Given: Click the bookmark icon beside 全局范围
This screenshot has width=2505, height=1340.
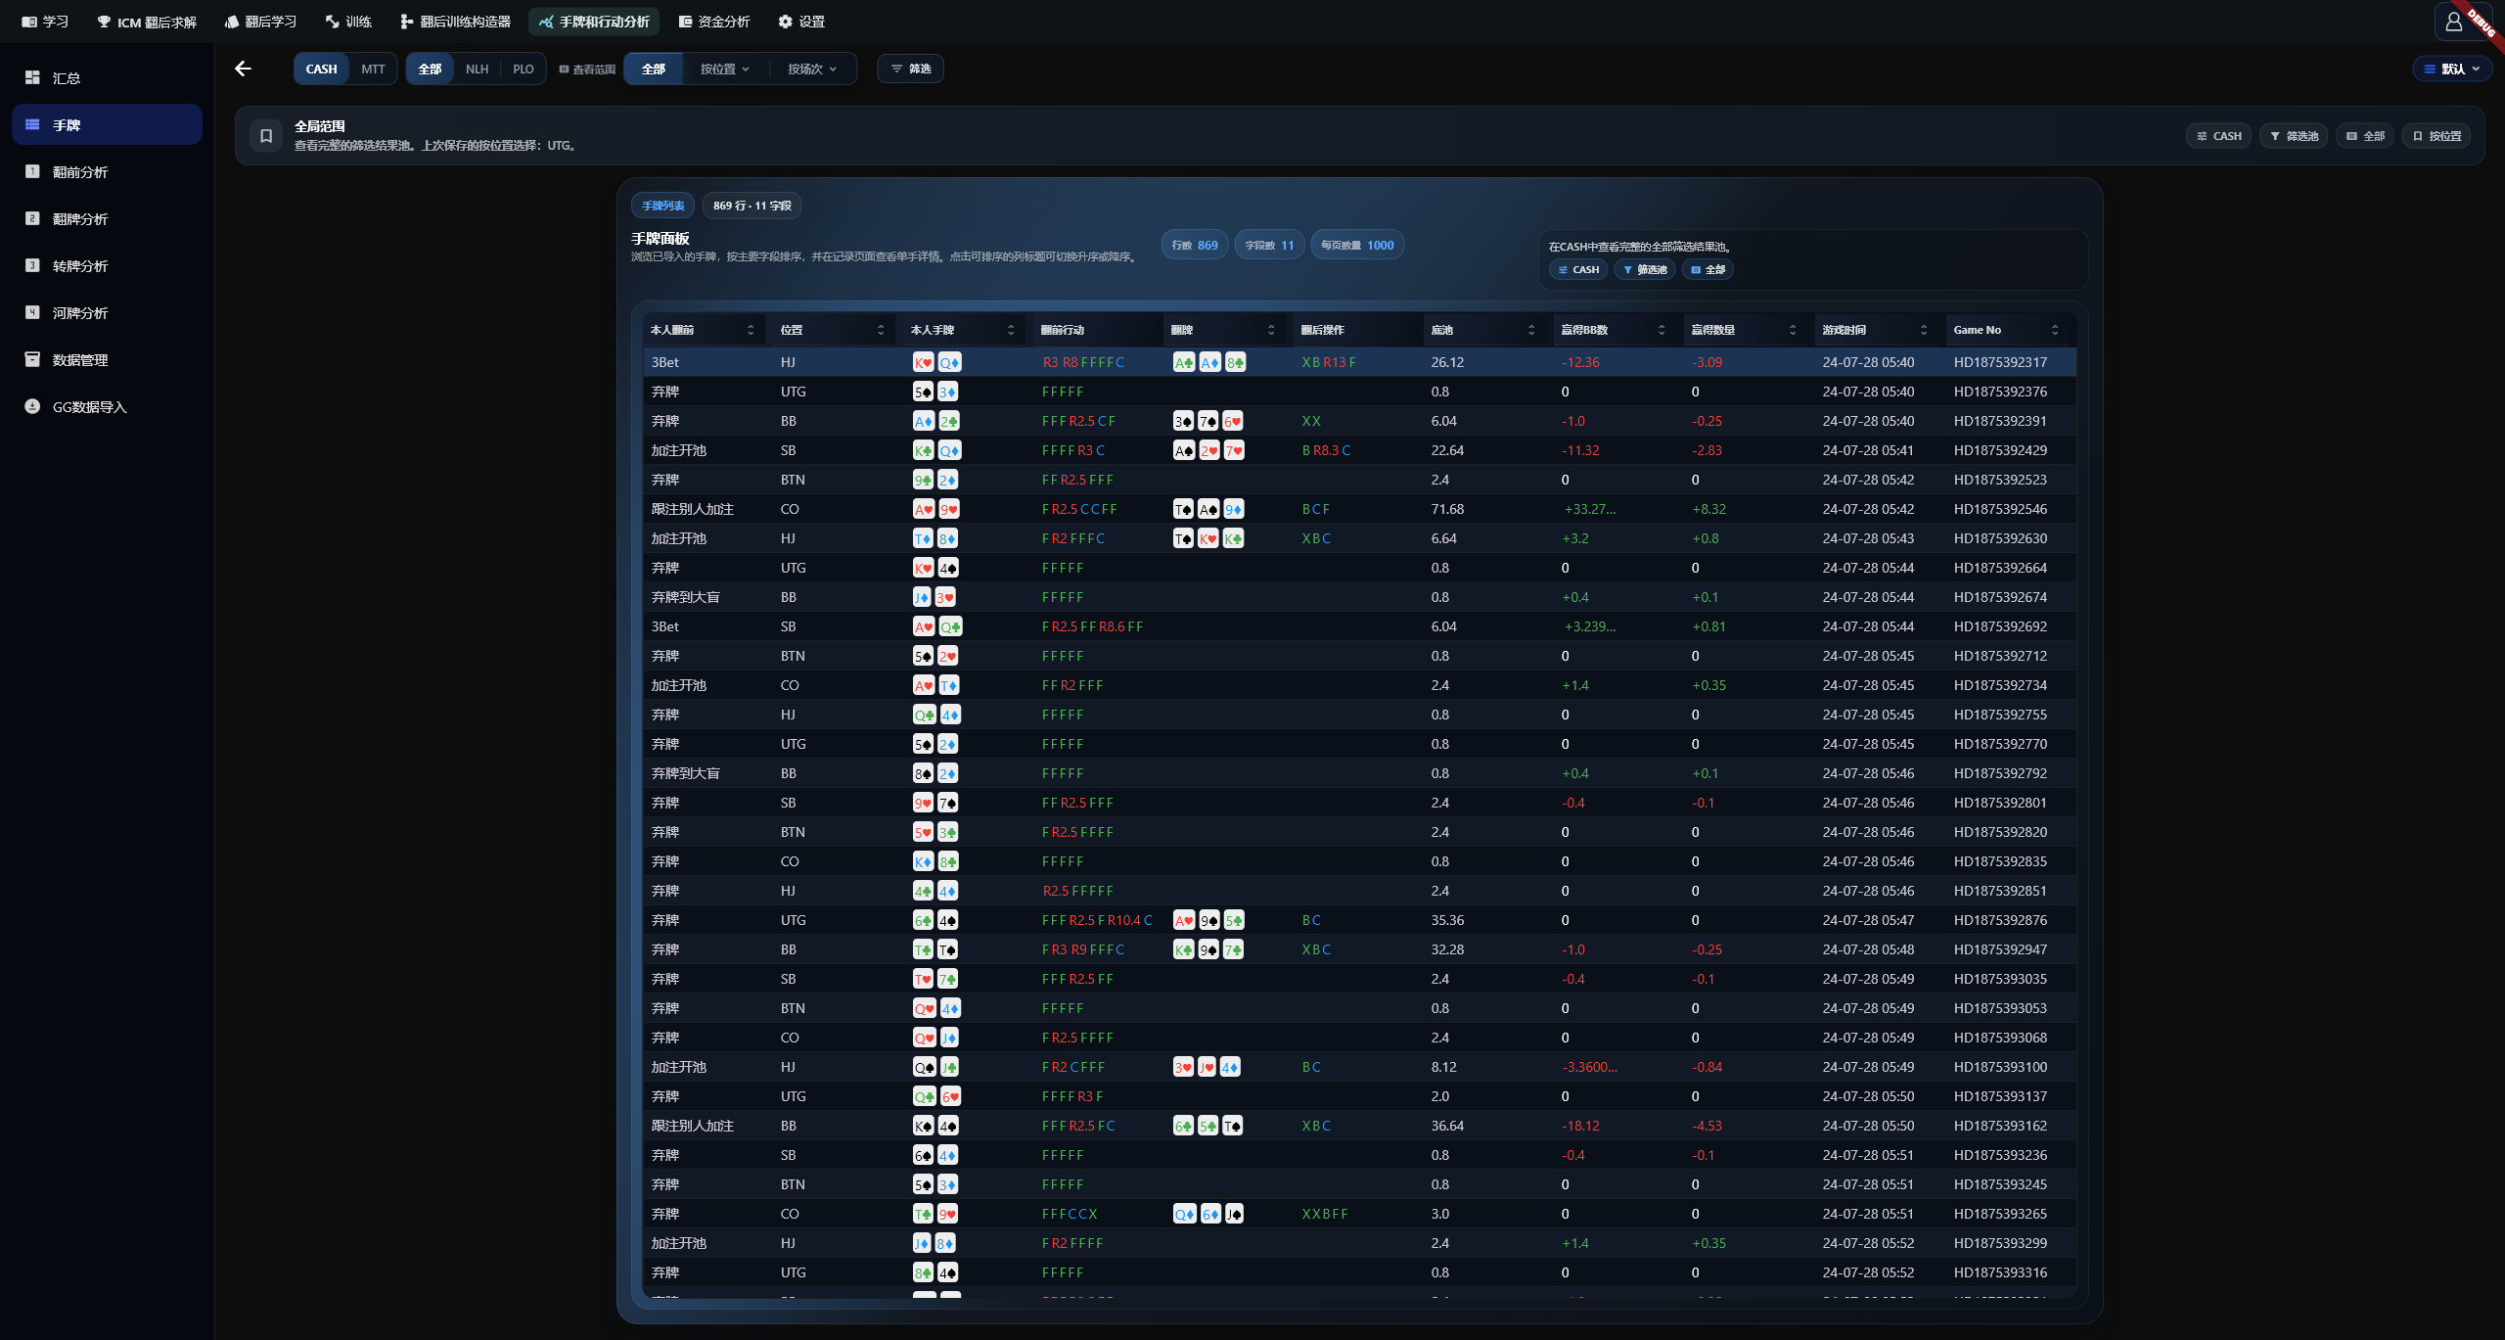Looking at the screenshot, I should tap(266, 136).
